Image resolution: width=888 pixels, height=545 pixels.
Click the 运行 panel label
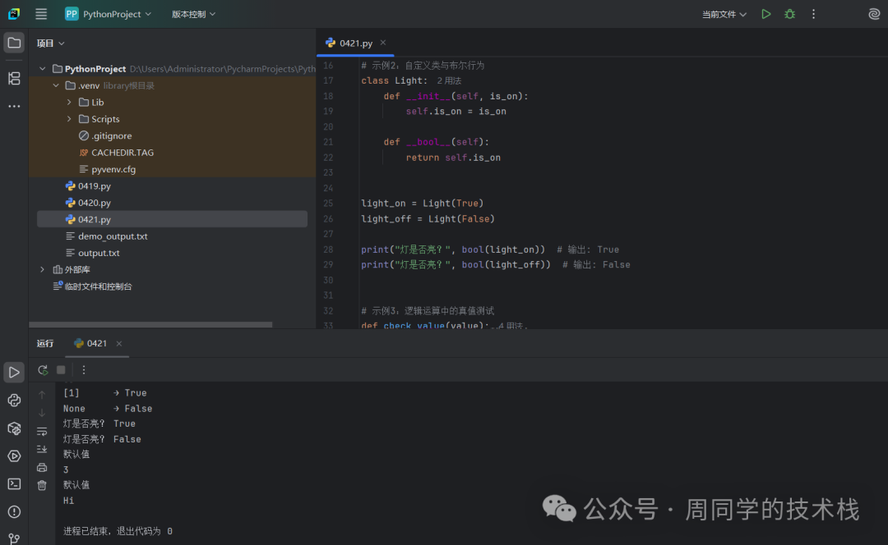pos(45,343)
